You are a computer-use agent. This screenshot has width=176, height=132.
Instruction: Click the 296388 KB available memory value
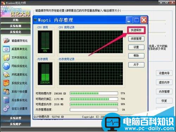tap(60, 94)
